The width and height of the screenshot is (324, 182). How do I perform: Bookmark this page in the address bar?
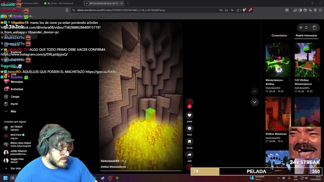pos(67,10)
